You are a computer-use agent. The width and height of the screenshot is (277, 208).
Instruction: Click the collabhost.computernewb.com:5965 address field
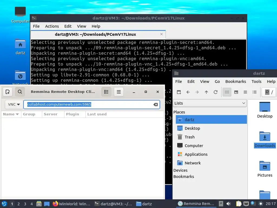pos(91,104)
